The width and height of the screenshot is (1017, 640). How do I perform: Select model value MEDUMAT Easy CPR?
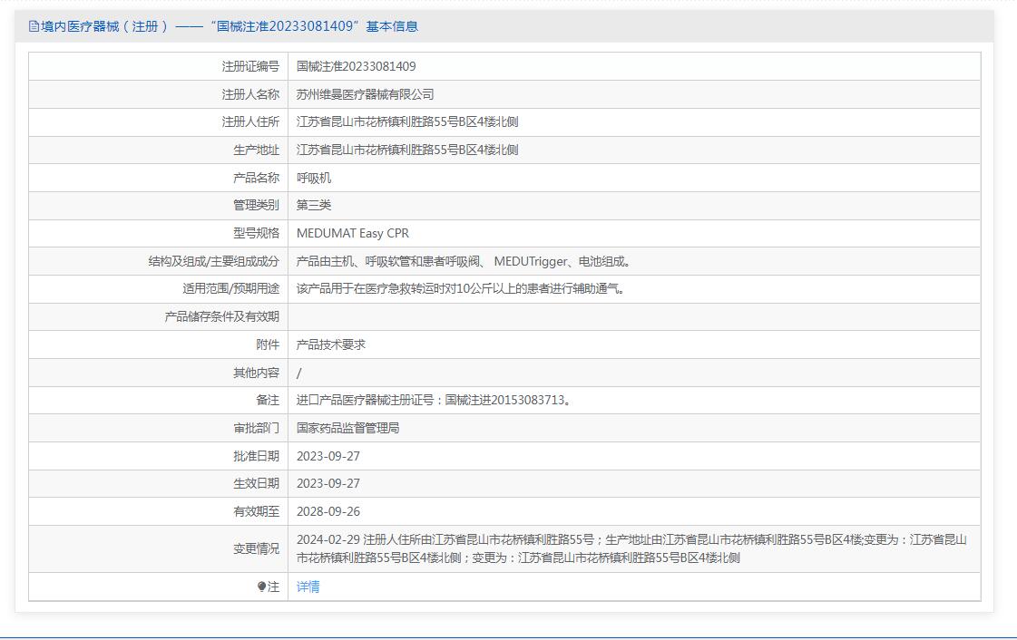coord(353,233)
